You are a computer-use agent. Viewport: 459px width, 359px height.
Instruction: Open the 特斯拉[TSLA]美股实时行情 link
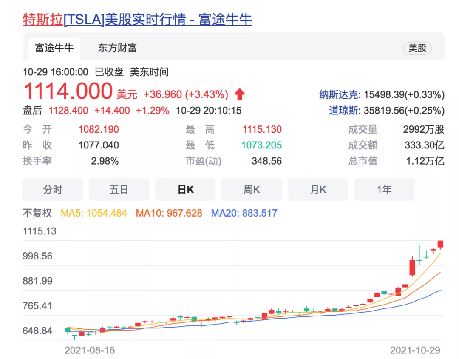tap(137, 20)
